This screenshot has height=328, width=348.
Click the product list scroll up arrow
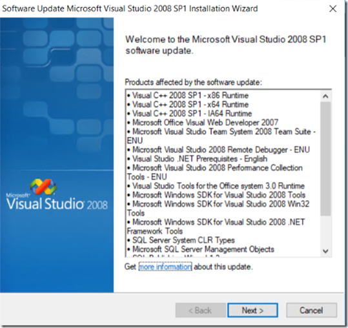point(325,96)
